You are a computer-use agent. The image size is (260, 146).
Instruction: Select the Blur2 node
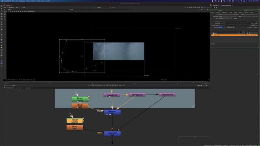[x=80, y=106]
